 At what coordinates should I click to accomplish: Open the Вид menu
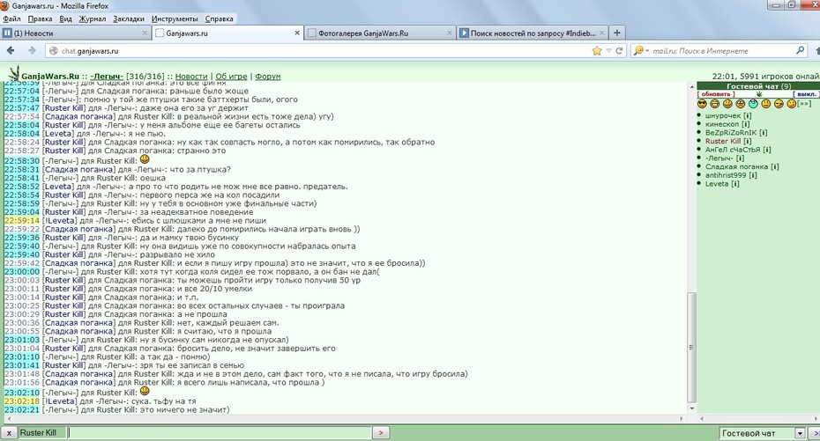pyautogui.click(x=65, y=18)
